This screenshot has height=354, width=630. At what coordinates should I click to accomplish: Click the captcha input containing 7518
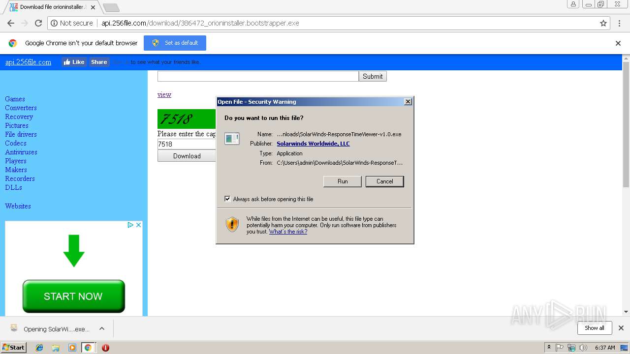187,144
